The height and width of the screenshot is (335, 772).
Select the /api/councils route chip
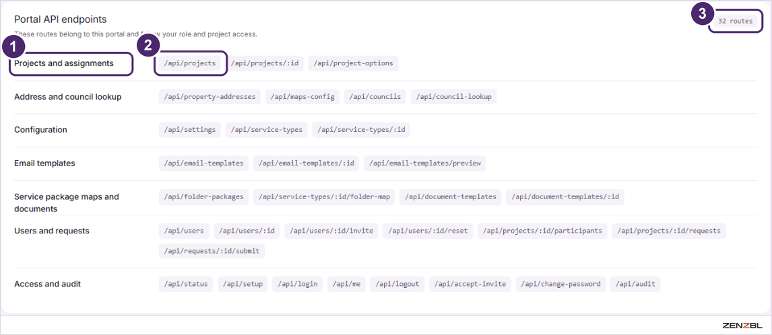point(375,97)
